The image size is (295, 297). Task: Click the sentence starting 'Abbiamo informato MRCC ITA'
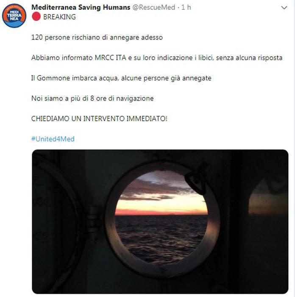pyautogui.click(x=157, y=58)
